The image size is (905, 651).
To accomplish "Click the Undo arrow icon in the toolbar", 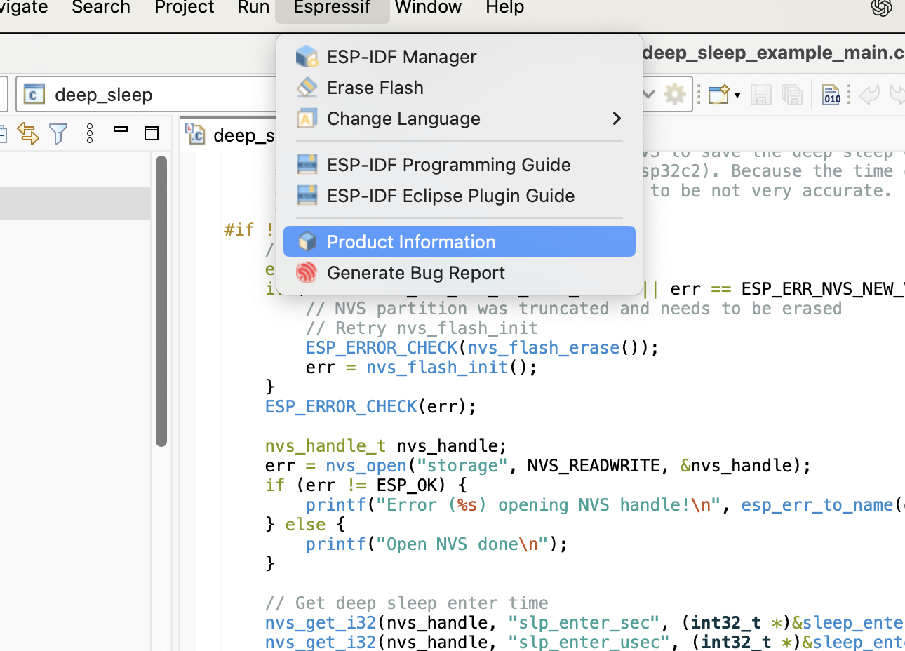I will pos(869,94).
